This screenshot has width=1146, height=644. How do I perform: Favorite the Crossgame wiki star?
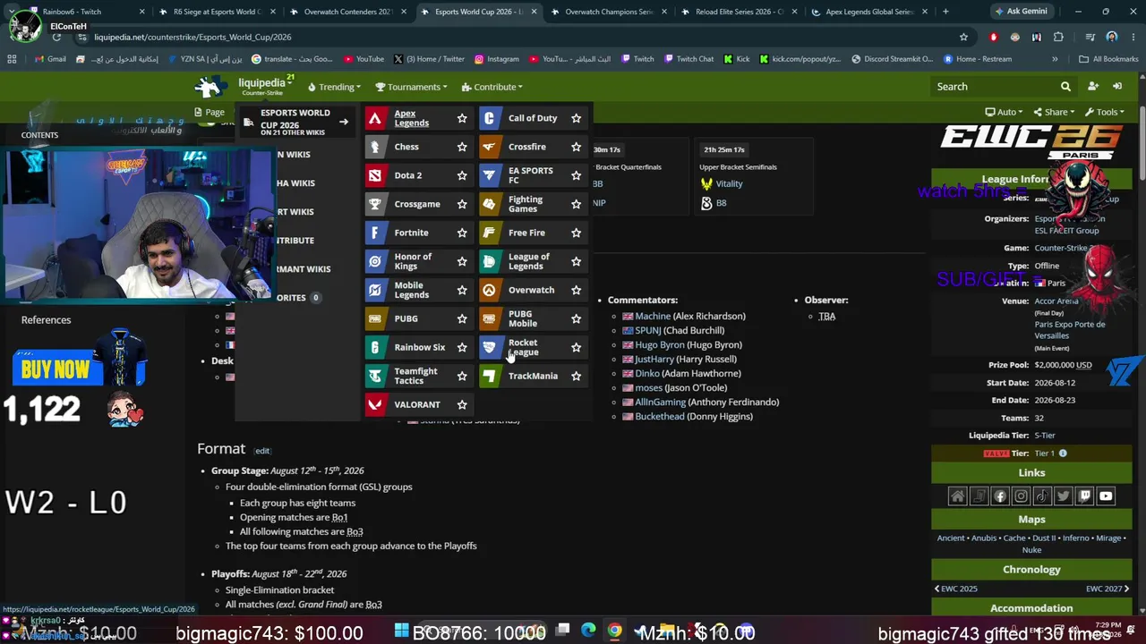pyautogui.click(x=462, y=204)
